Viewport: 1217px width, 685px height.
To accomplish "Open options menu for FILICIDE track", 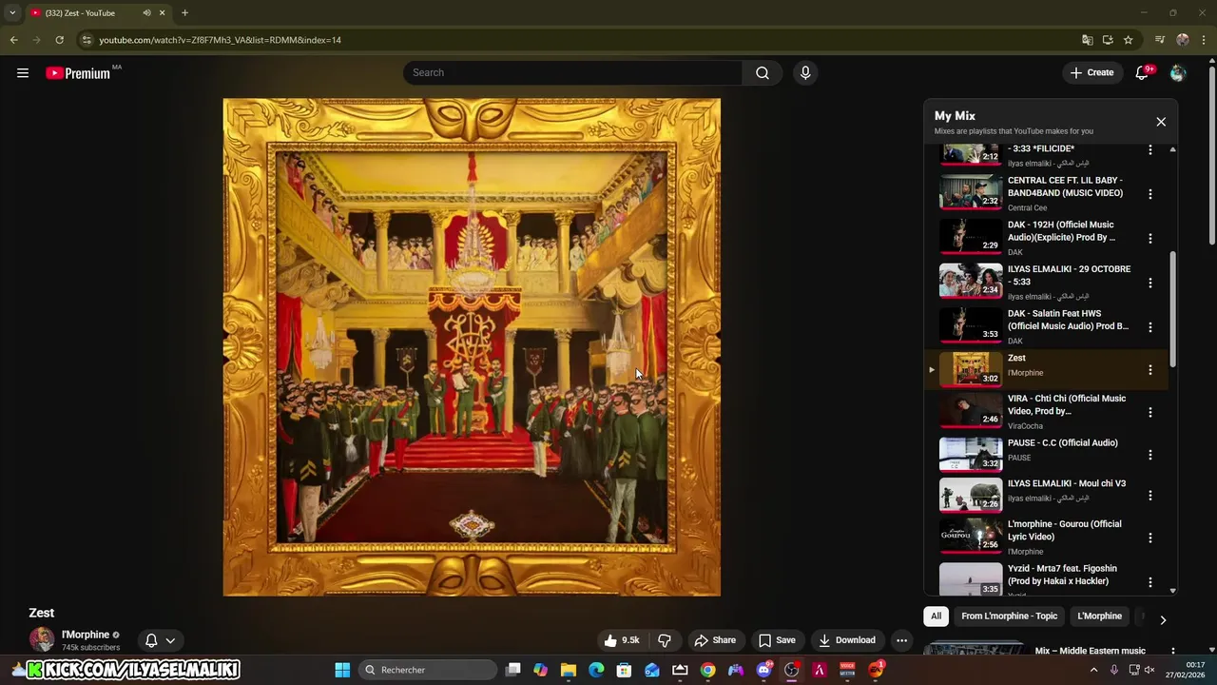I will coord(1149,150).
